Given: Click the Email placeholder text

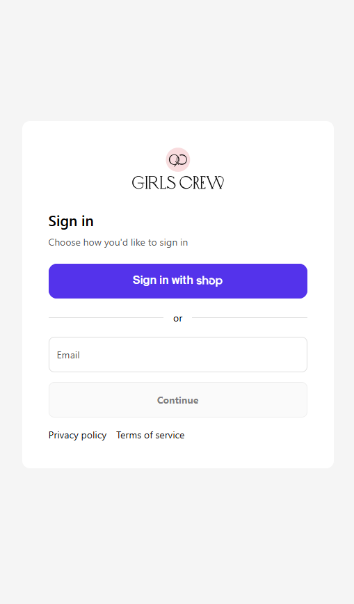Looking at the screenshot, I should (x=68, y=355).
